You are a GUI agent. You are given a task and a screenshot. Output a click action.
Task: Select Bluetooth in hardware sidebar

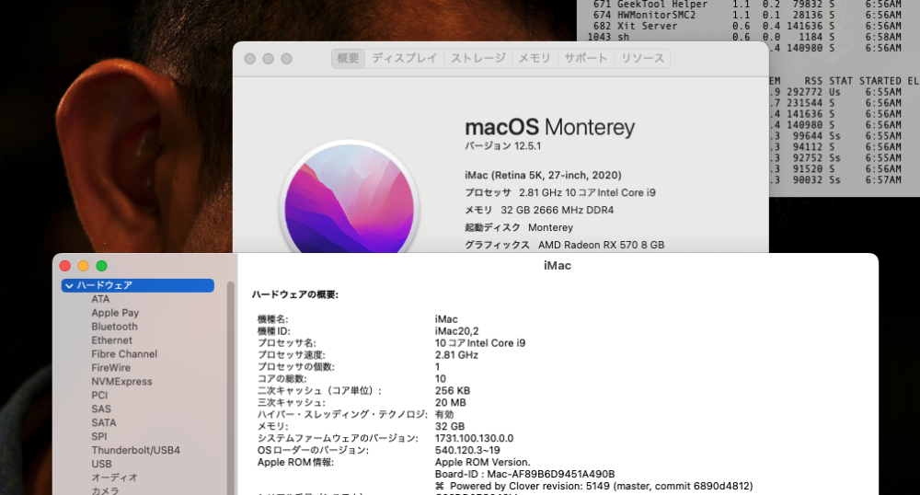pos(114,327)
